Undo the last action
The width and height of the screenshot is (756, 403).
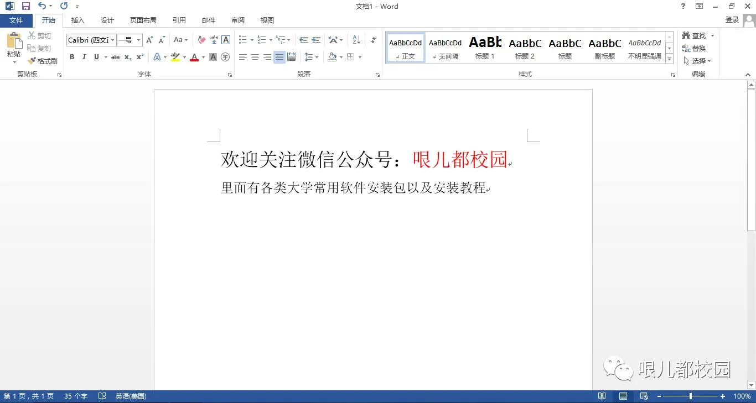click(42, 6)
